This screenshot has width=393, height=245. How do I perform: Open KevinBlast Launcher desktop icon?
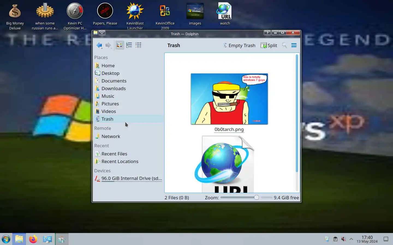[x=135, y=16]
